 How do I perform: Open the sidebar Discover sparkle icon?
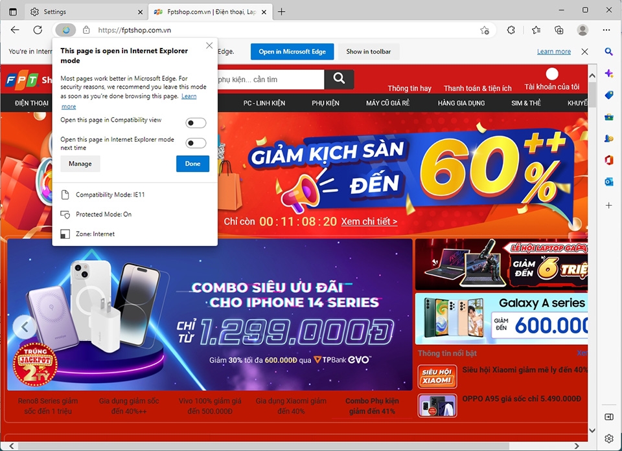[x=608, y=73]
